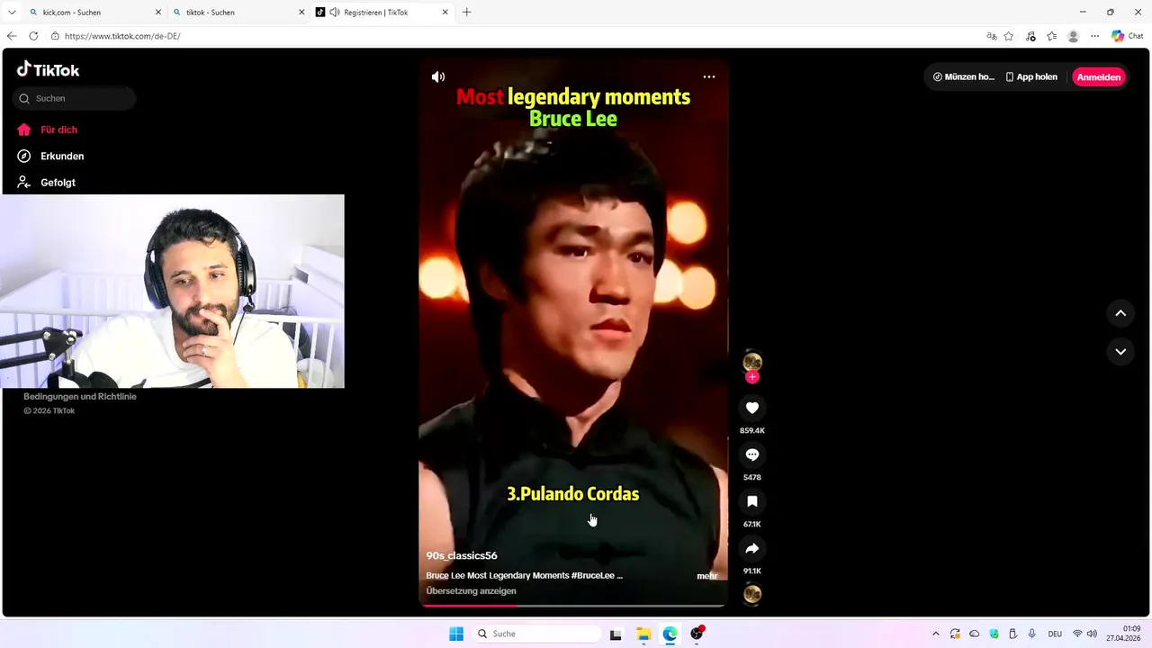Close the kick.com - Suchen tab
Image resolution: width=1152 pixels, height=648 pixels.
pos(158,13)
